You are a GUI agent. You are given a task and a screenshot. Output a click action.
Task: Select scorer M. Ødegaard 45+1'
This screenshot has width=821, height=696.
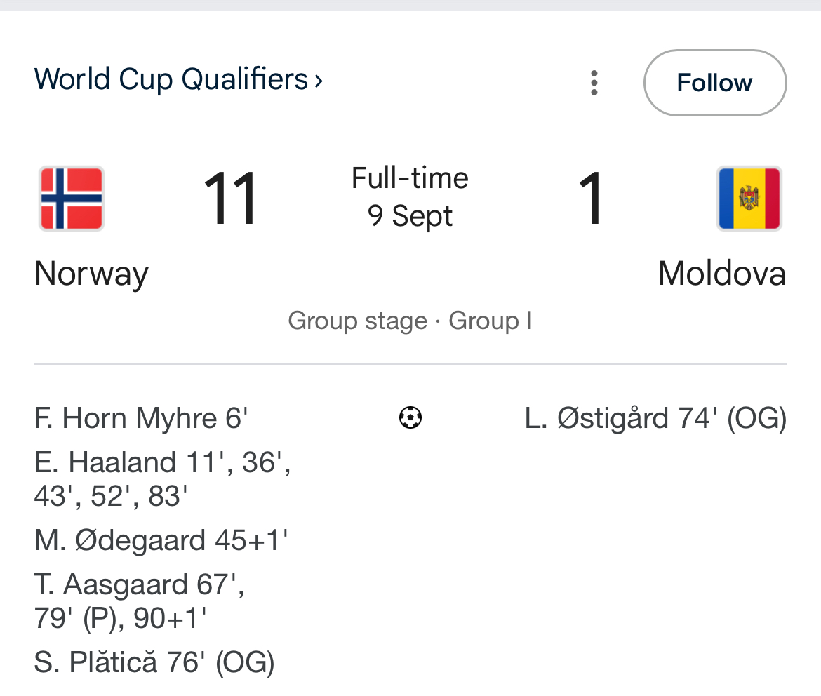pyautogui.click(x=161, y=540)
